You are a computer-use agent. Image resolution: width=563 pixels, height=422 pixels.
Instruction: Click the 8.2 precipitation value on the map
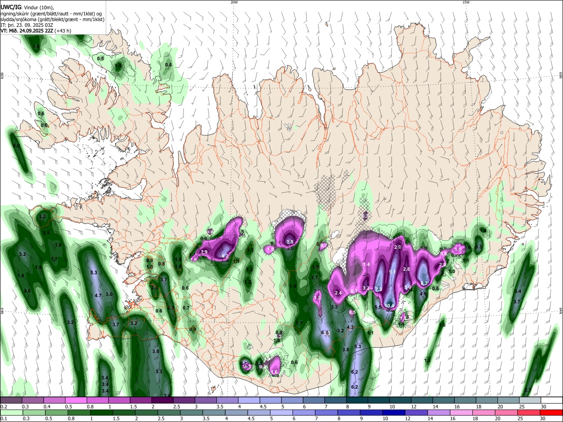[424, 283]
